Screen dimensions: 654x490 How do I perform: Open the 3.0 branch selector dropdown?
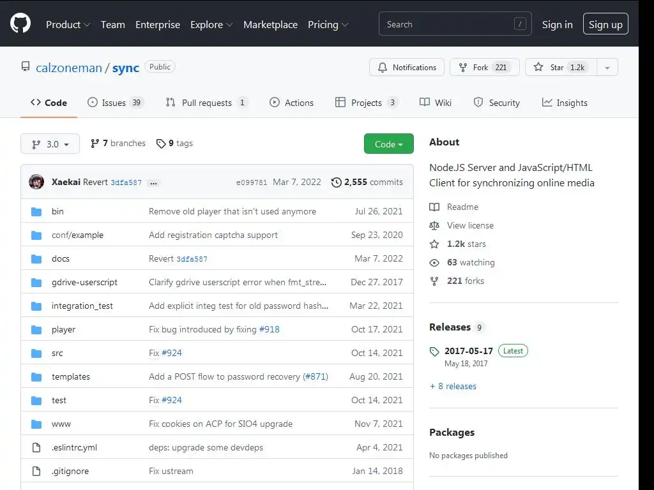click(50, 144)
